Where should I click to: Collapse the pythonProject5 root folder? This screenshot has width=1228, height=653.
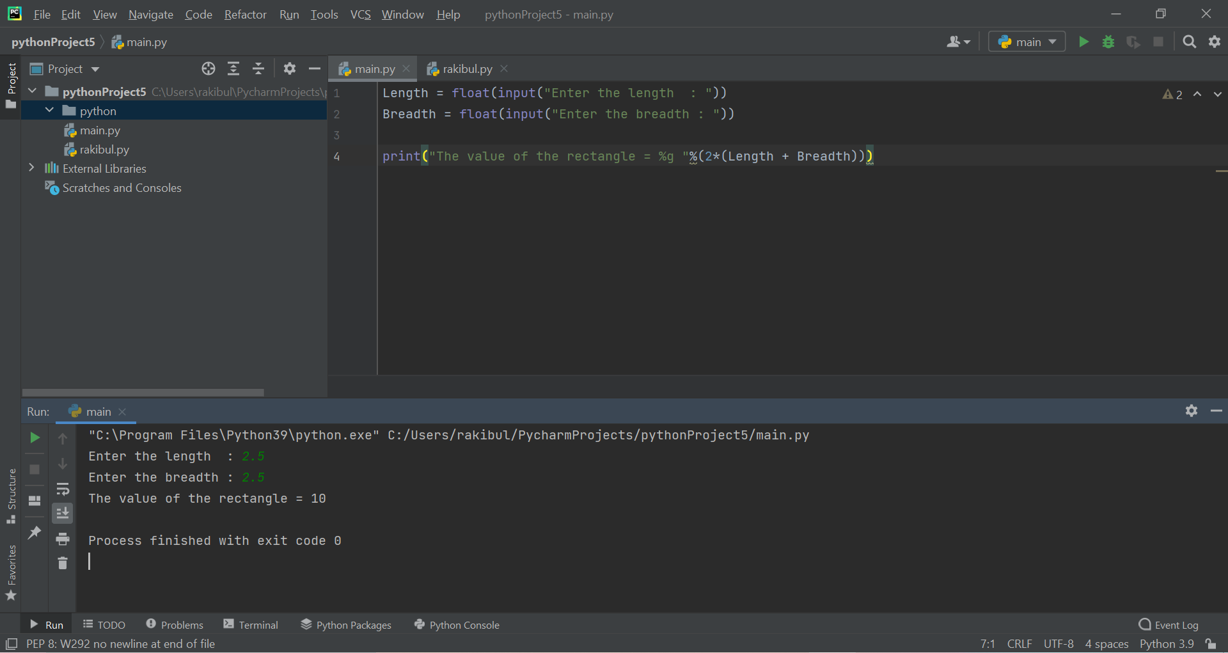pyautogui.click(x=33, y=91)
